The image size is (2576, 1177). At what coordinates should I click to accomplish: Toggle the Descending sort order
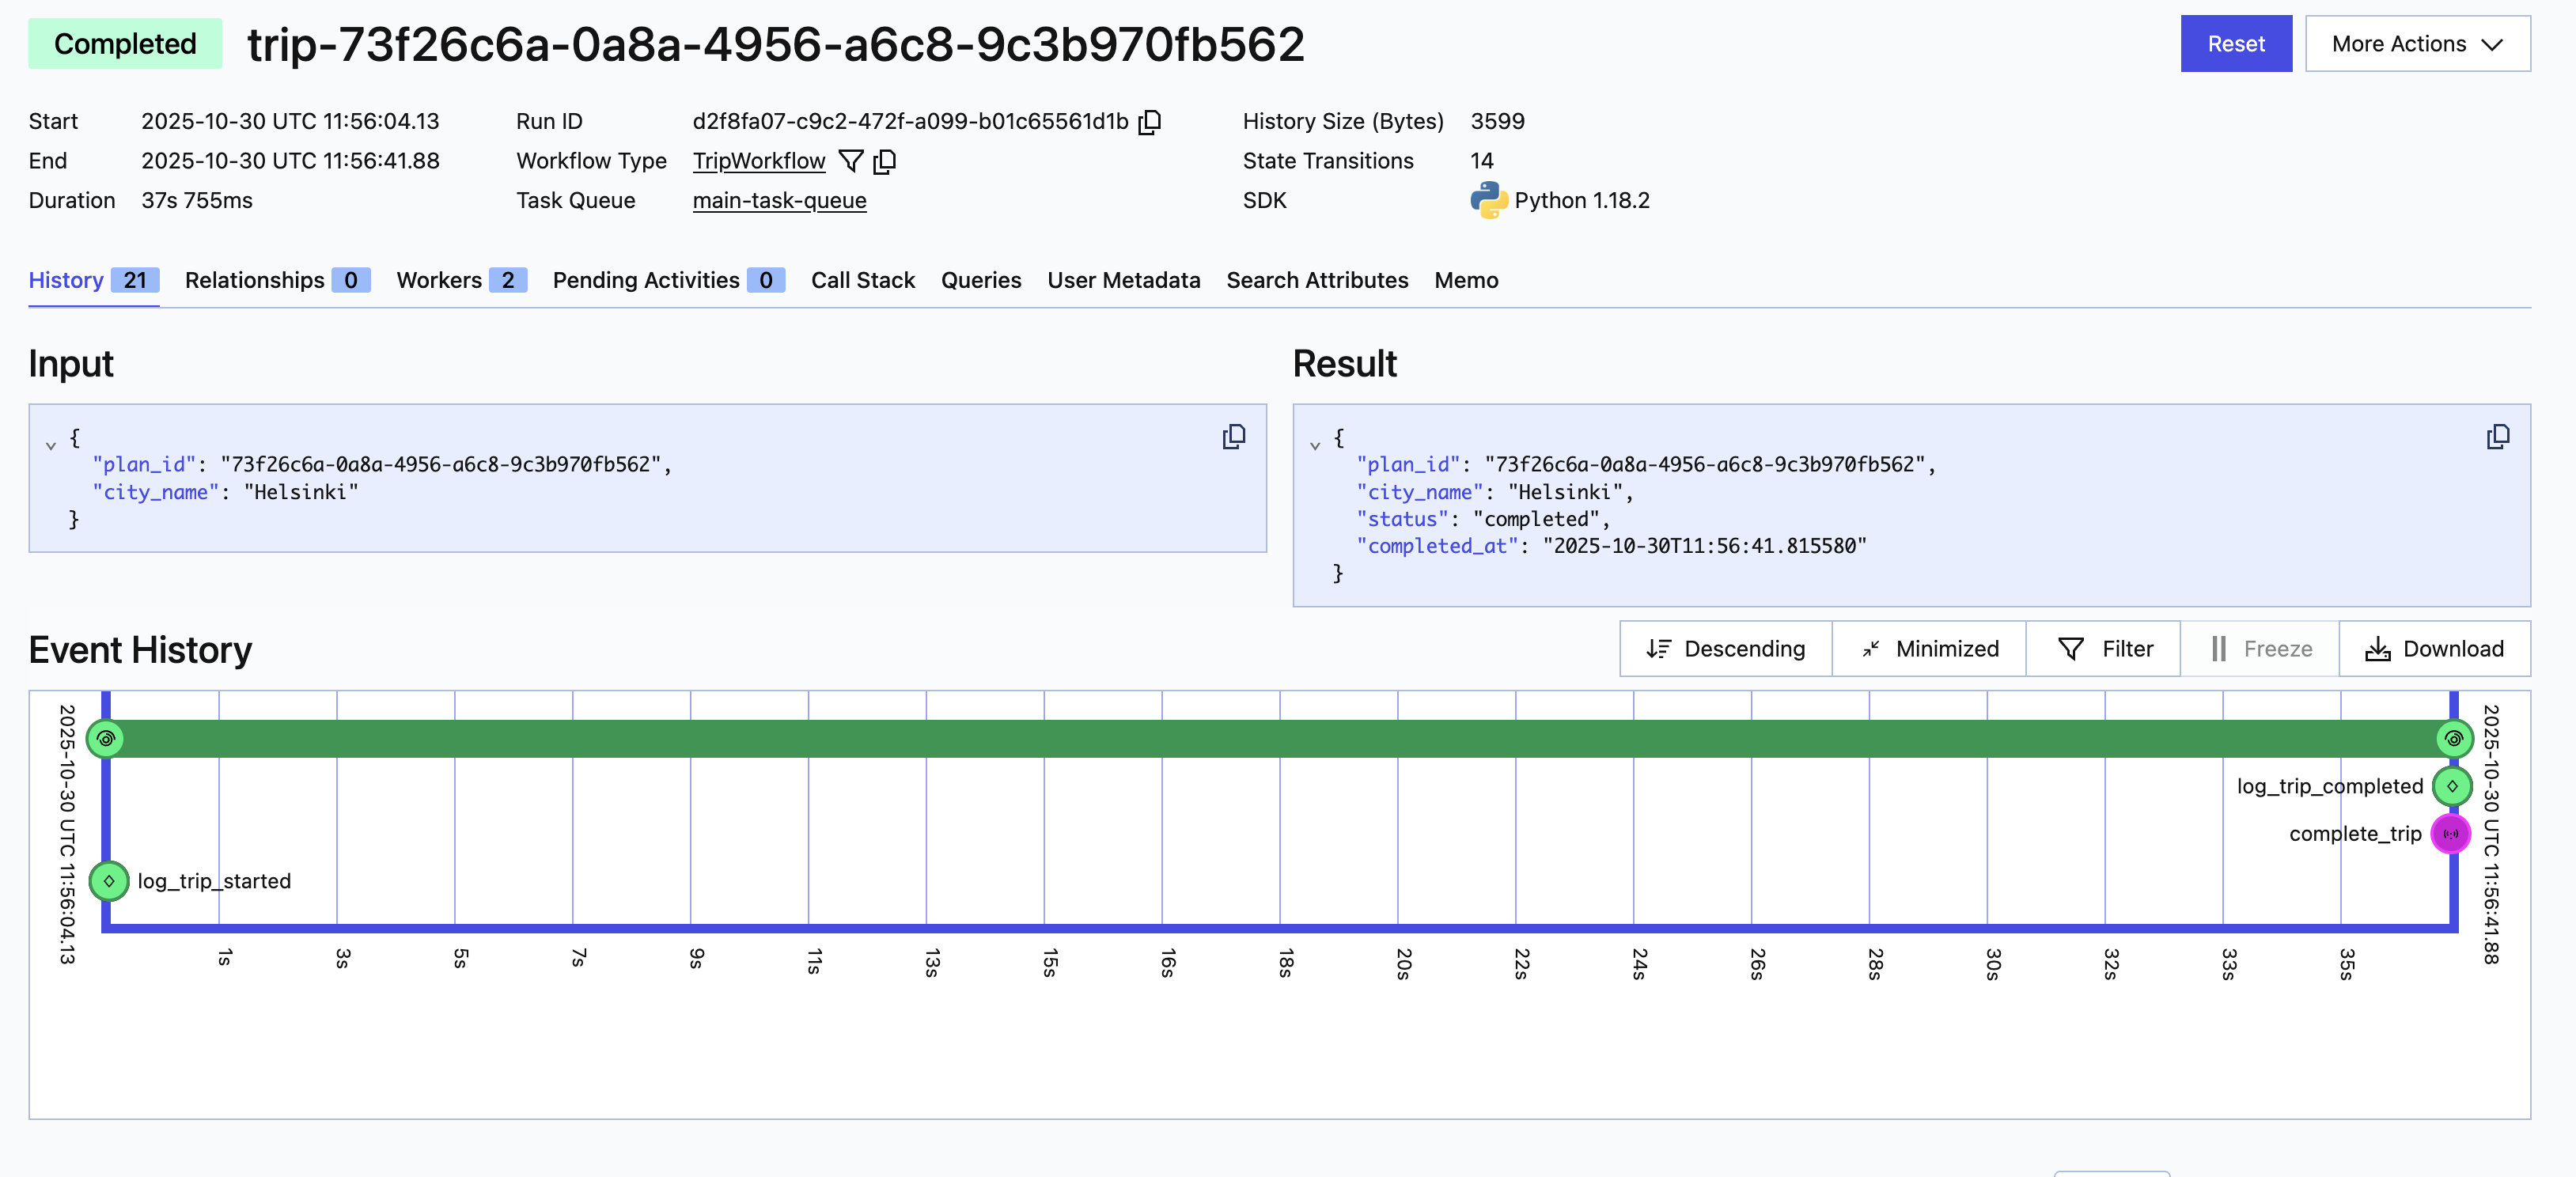tap(1725, 649)
